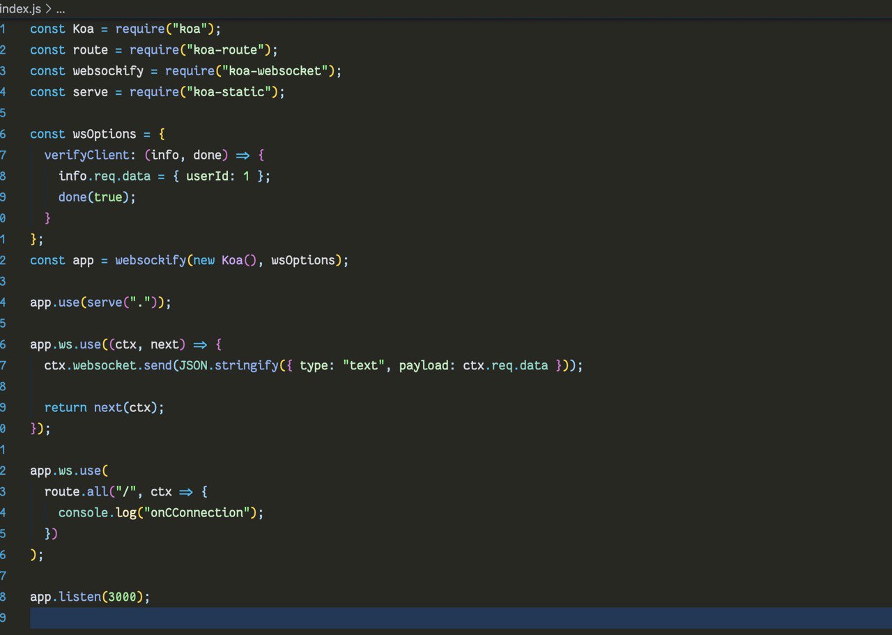892x635 pixels.
Task: Click the breadcrumb ellipsis after index.js
Action: tap(61, 10)
